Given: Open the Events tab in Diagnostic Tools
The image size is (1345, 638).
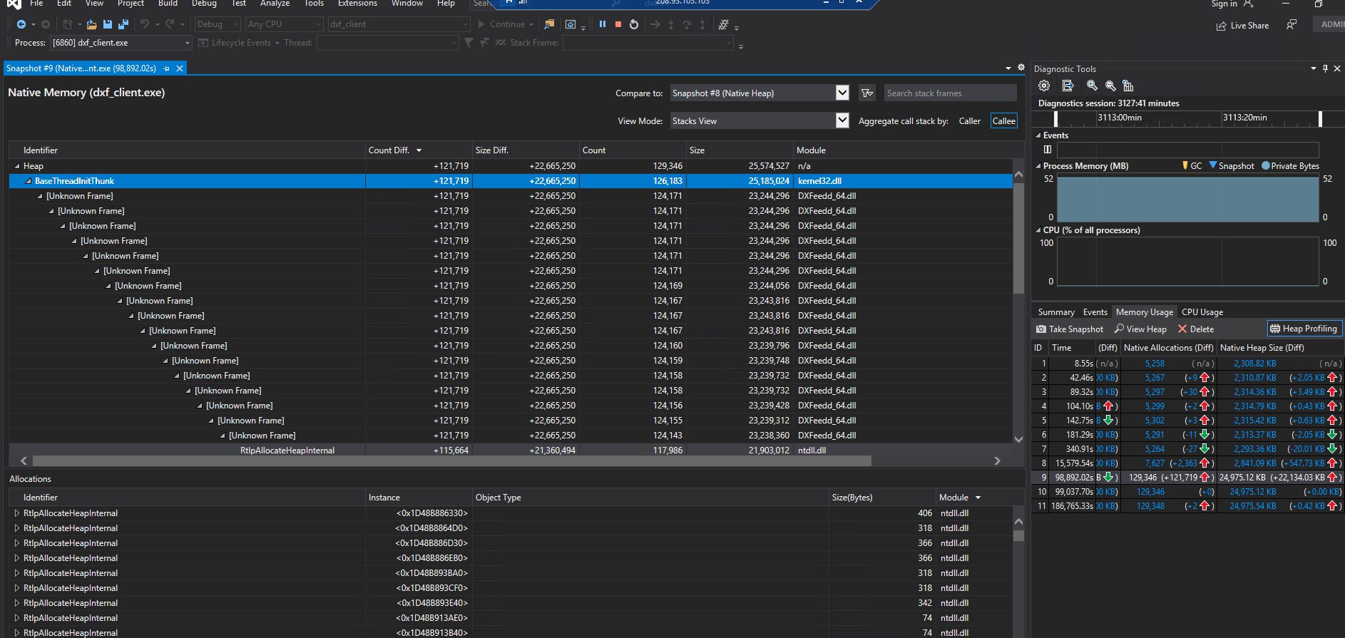Looking at the screenshot, I should click(1095, 312).
